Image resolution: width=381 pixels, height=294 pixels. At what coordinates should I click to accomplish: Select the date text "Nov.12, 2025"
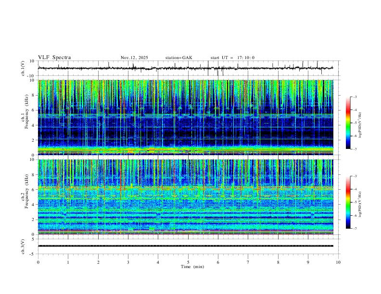pyautogui.click(x=134, y=58)
